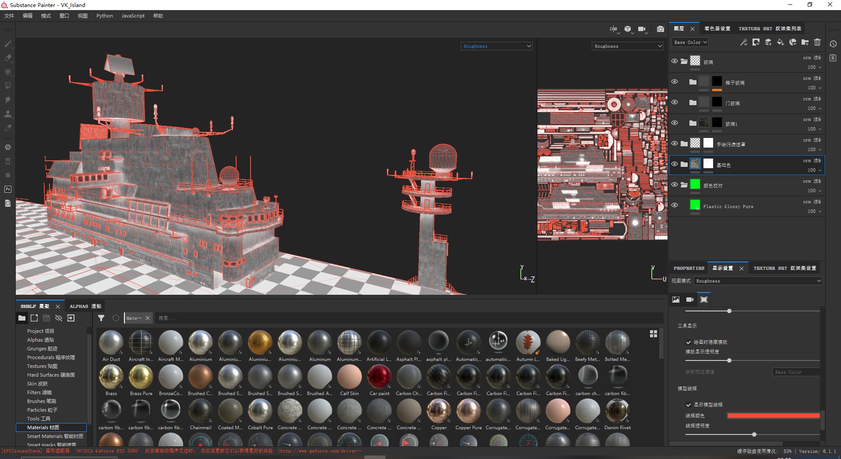
Task: Hide the 玻璃 layer group
Action: pos(675,61)
